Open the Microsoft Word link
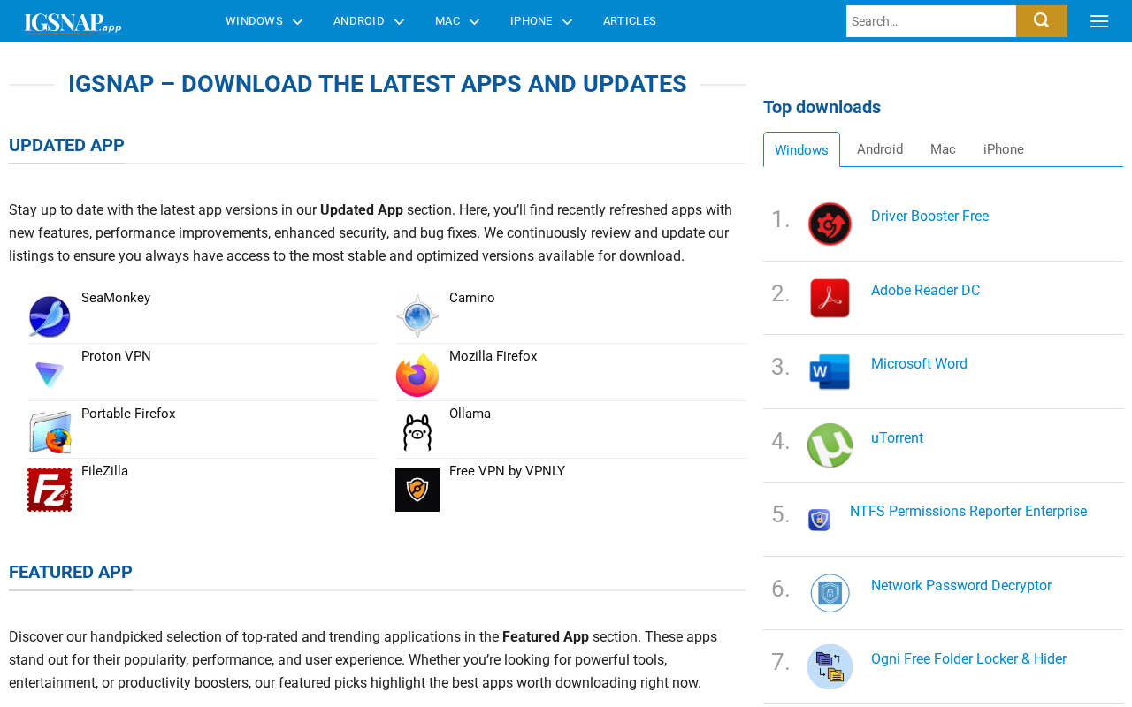 (919, 364)
